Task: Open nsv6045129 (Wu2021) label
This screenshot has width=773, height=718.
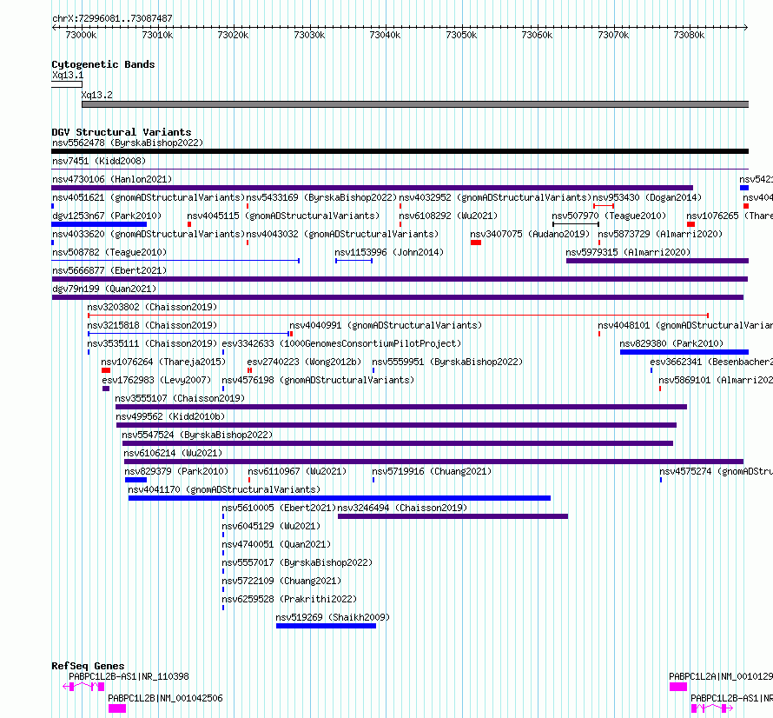Action: point(271,526)
